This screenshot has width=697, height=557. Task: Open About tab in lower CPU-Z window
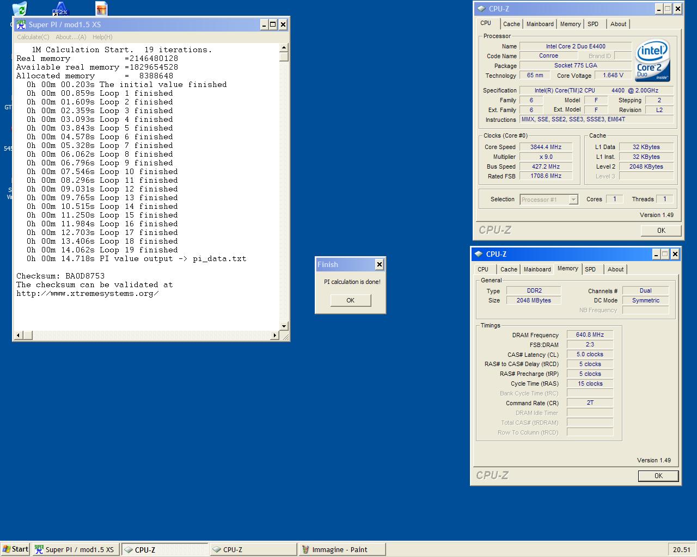click(615, 269)
